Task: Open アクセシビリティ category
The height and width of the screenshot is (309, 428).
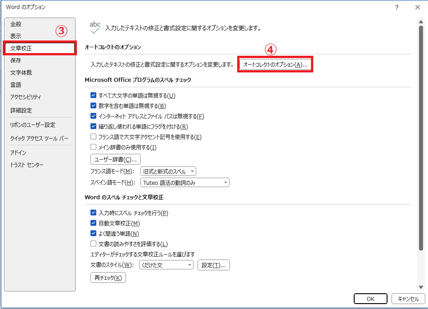Action: (x=40, y=97)
